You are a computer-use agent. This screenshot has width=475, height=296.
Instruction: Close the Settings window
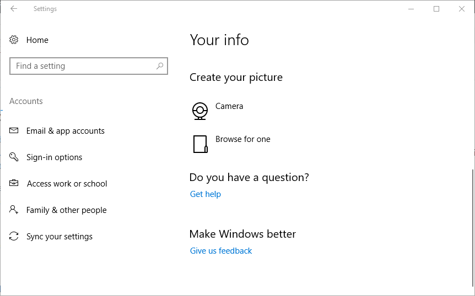pyautogui.click(x=462, y=9)
